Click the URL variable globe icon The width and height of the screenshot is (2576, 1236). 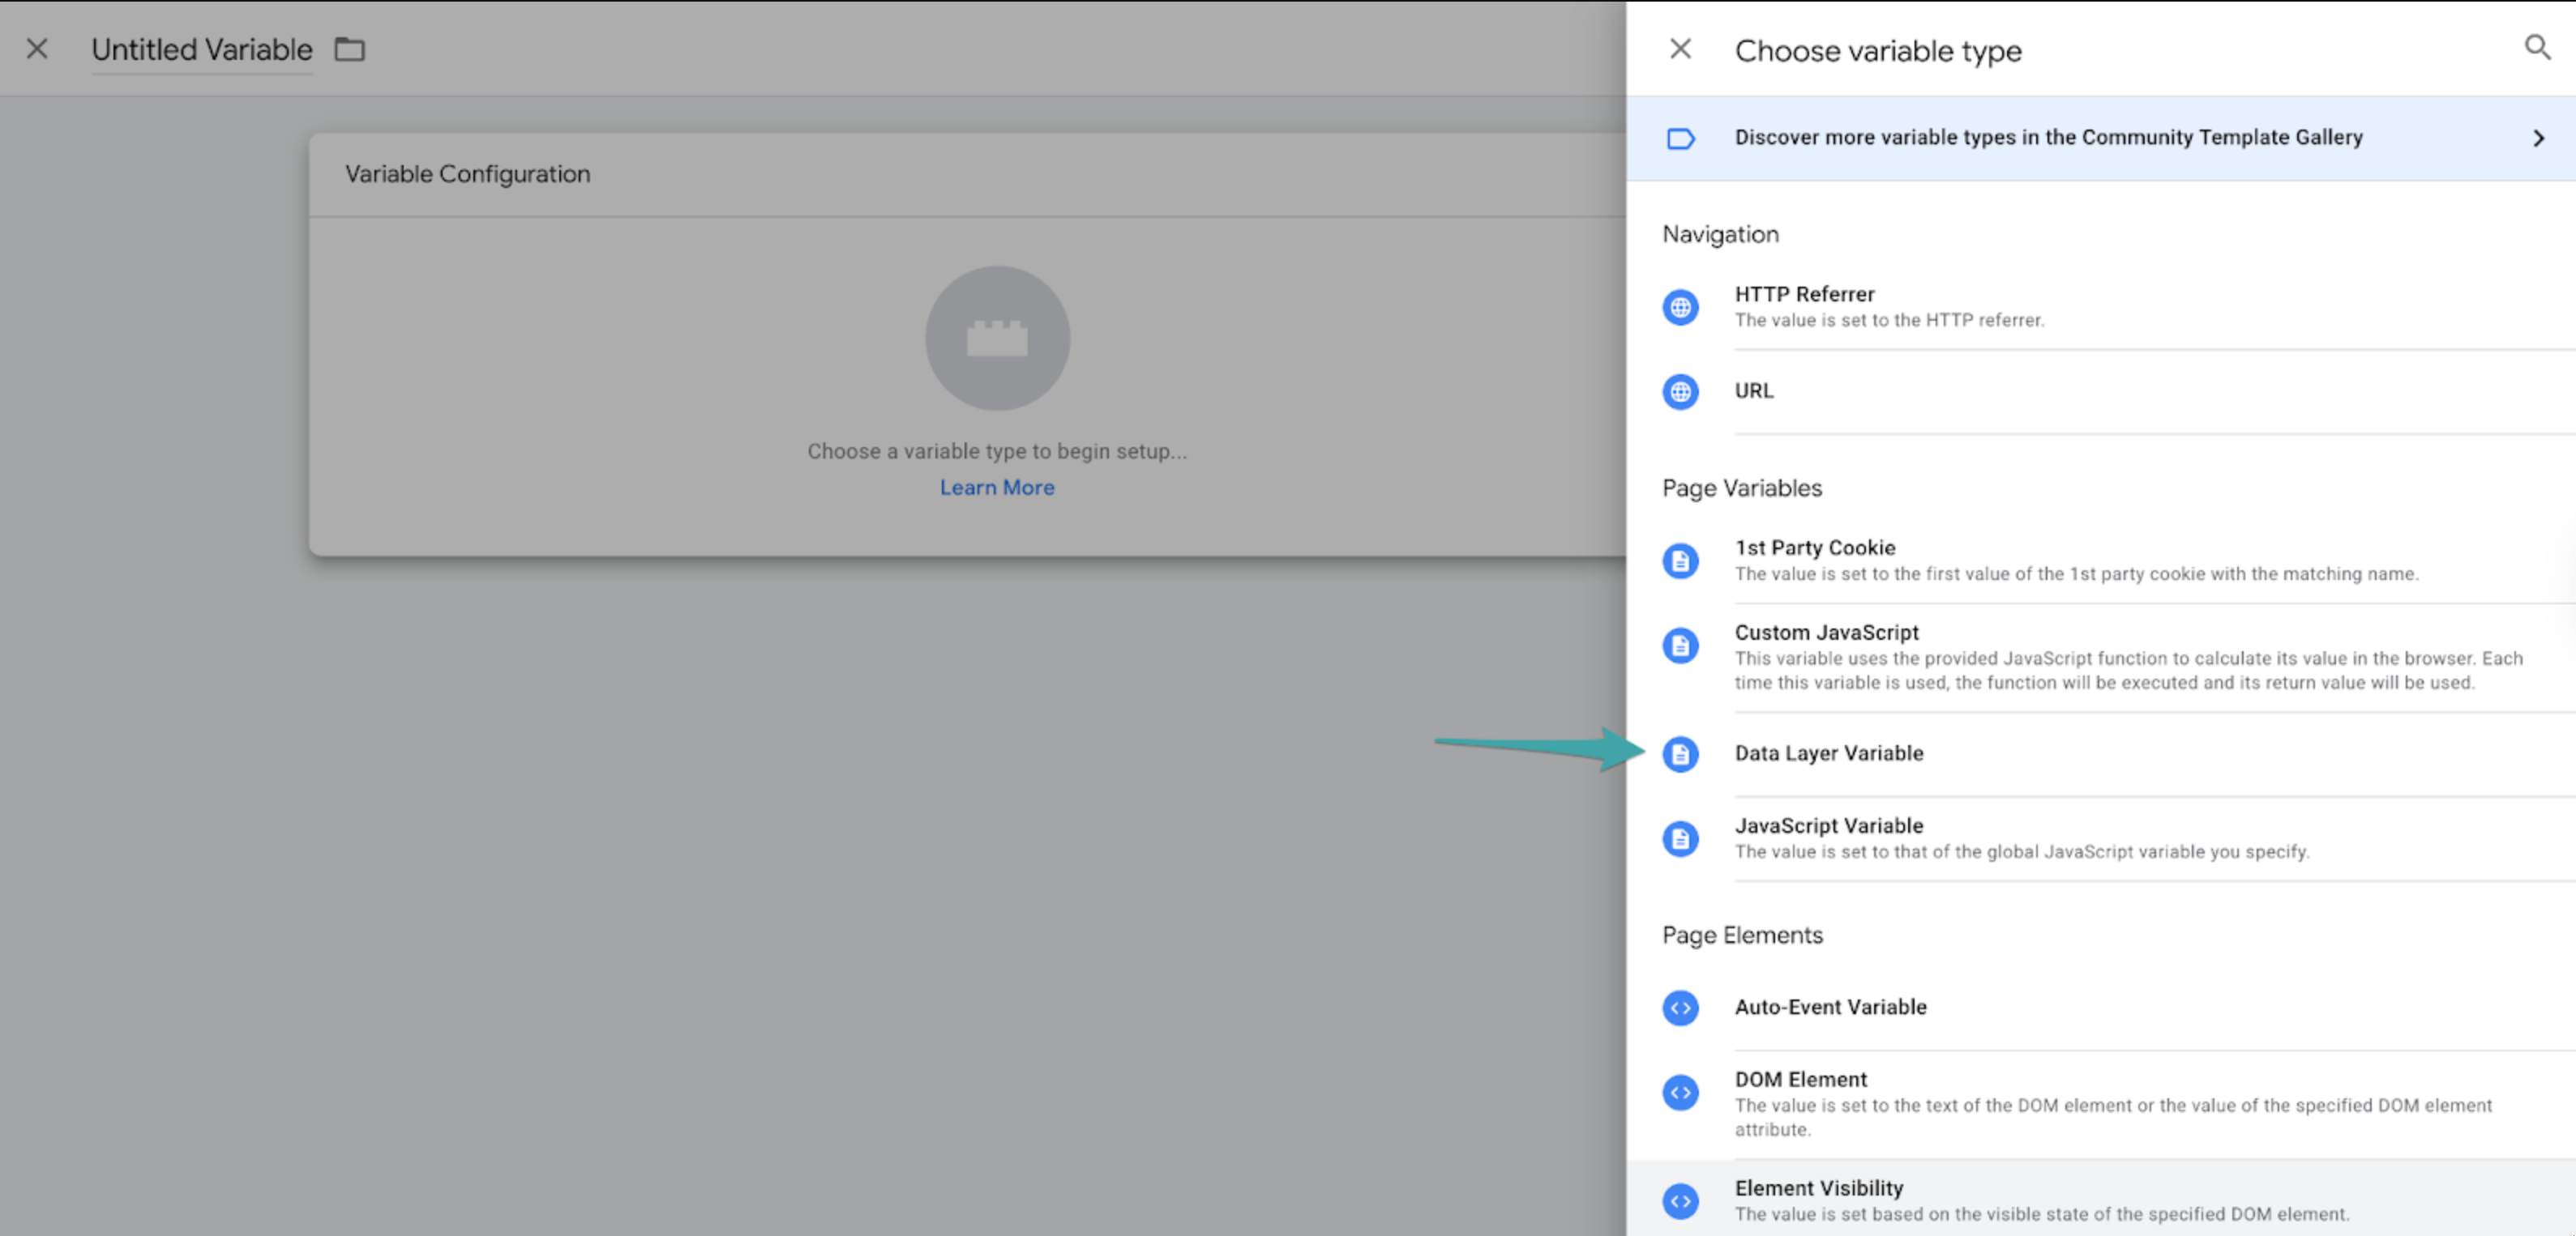(1680, 392)
